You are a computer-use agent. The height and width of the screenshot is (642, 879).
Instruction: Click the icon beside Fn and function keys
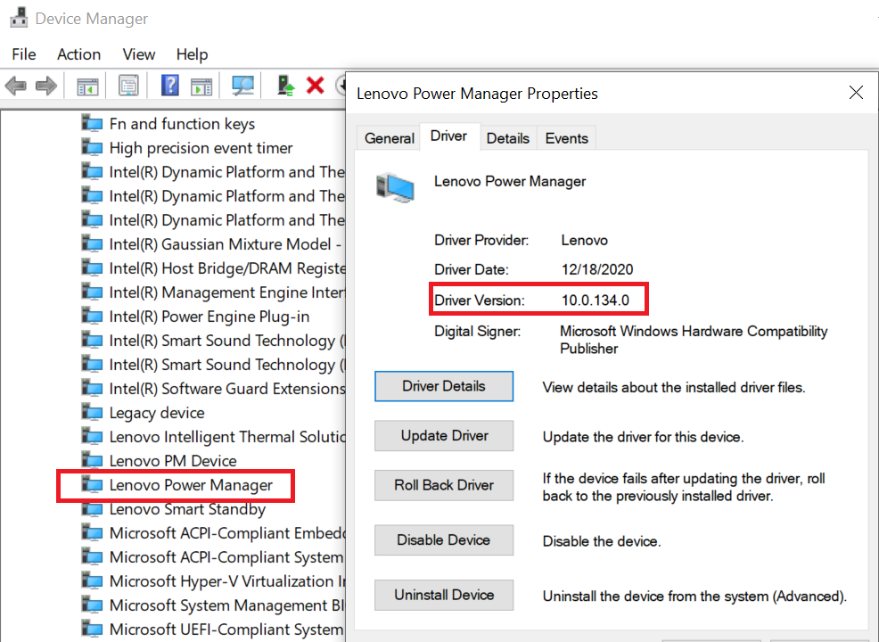click(x=92, y=123)
